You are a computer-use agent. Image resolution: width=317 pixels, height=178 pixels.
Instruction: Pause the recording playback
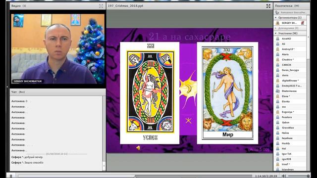(11, 176)
